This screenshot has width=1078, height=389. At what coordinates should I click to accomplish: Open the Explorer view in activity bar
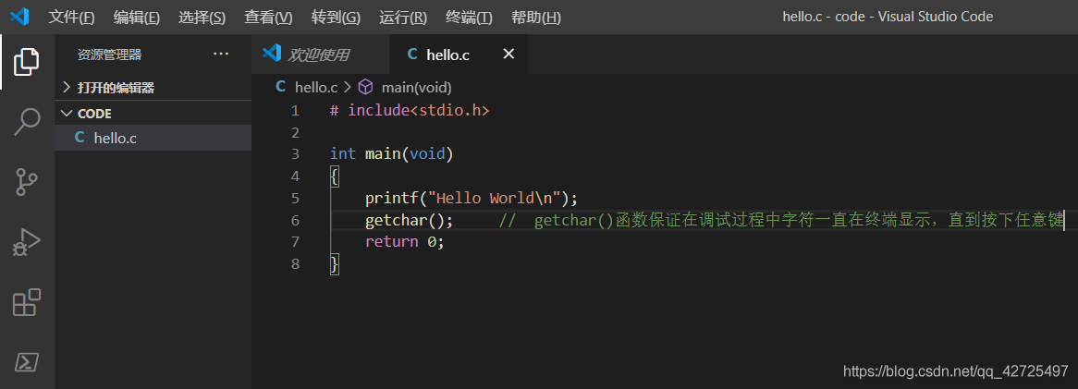pos(27,62)
